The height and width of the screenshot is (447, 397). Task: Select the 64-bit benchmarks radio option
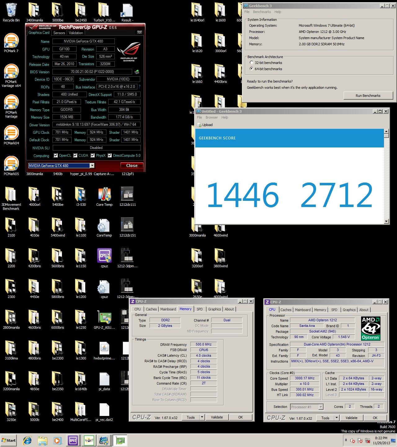252,69
